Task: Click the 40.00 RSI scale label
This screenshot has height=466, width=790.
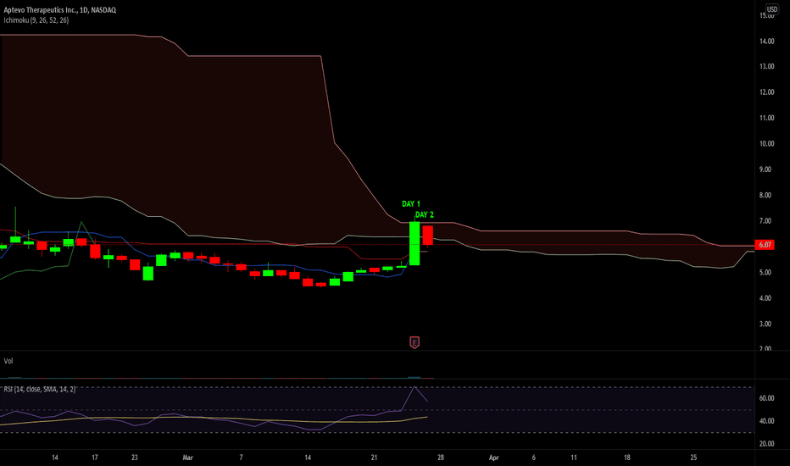Action: pos(767,421)
